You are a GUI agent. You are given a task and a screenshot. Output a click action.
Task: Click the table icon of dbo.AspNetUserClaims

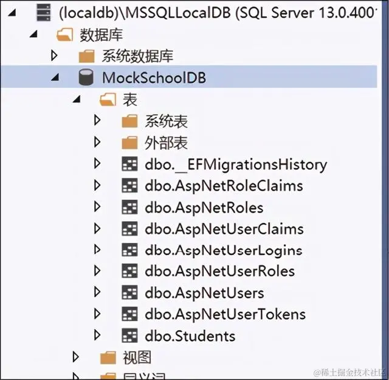point(129,228)
